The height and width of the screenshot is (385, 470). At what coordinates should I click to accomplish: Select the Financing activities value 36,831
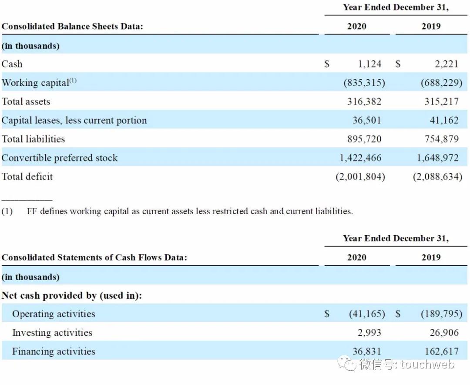[366, 351]
